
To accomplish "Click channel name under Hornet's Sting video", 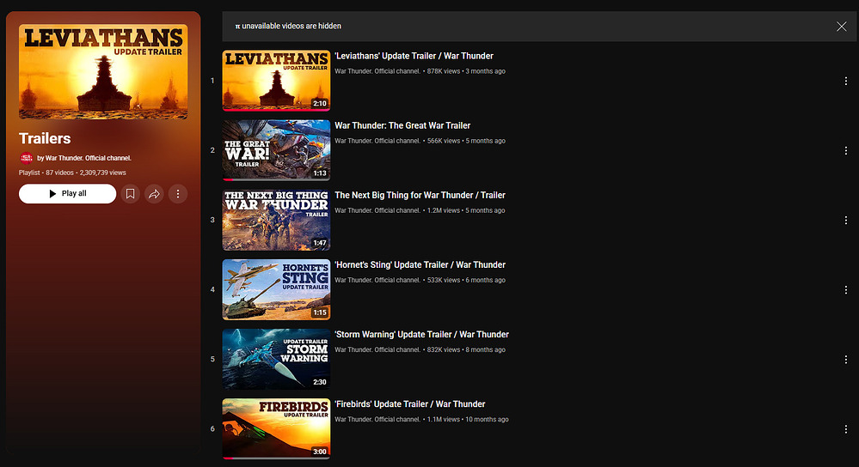I will point(377,280).
